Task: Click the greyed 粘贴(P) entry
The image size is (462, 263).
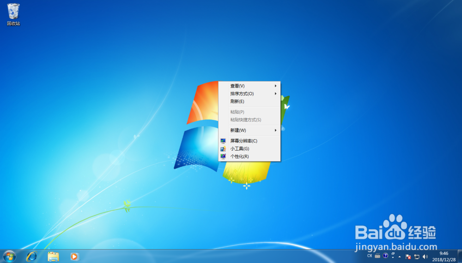Action: pyautogui.click(x=249, y=112)
